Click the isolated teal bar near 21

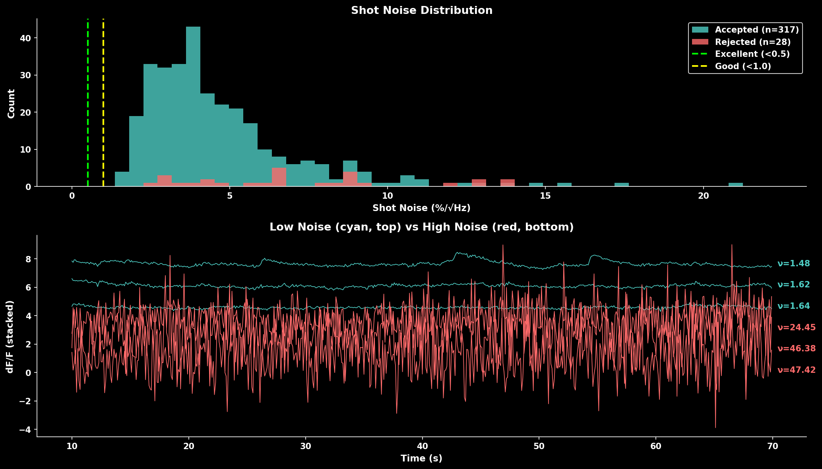click(x=735, y=184)
